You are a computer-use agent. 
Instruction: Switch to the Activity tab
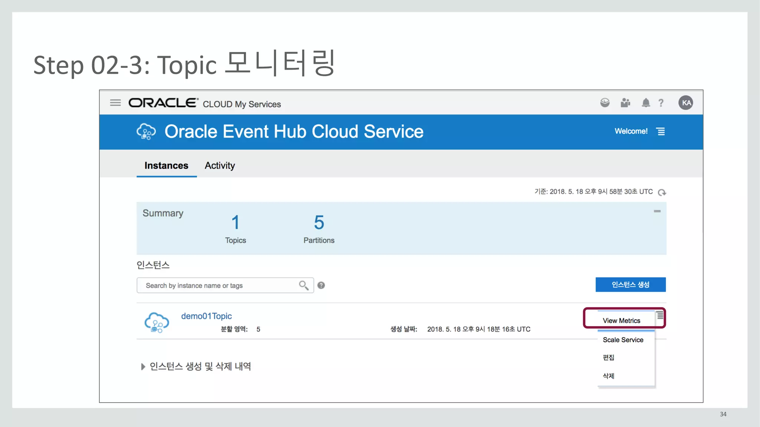(220, 166)
